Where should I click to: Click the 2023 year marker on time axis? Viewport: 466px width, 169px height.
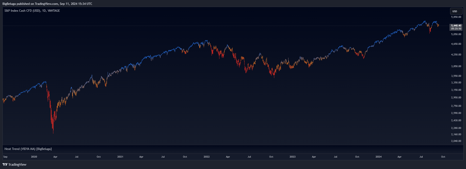(293, 157)
